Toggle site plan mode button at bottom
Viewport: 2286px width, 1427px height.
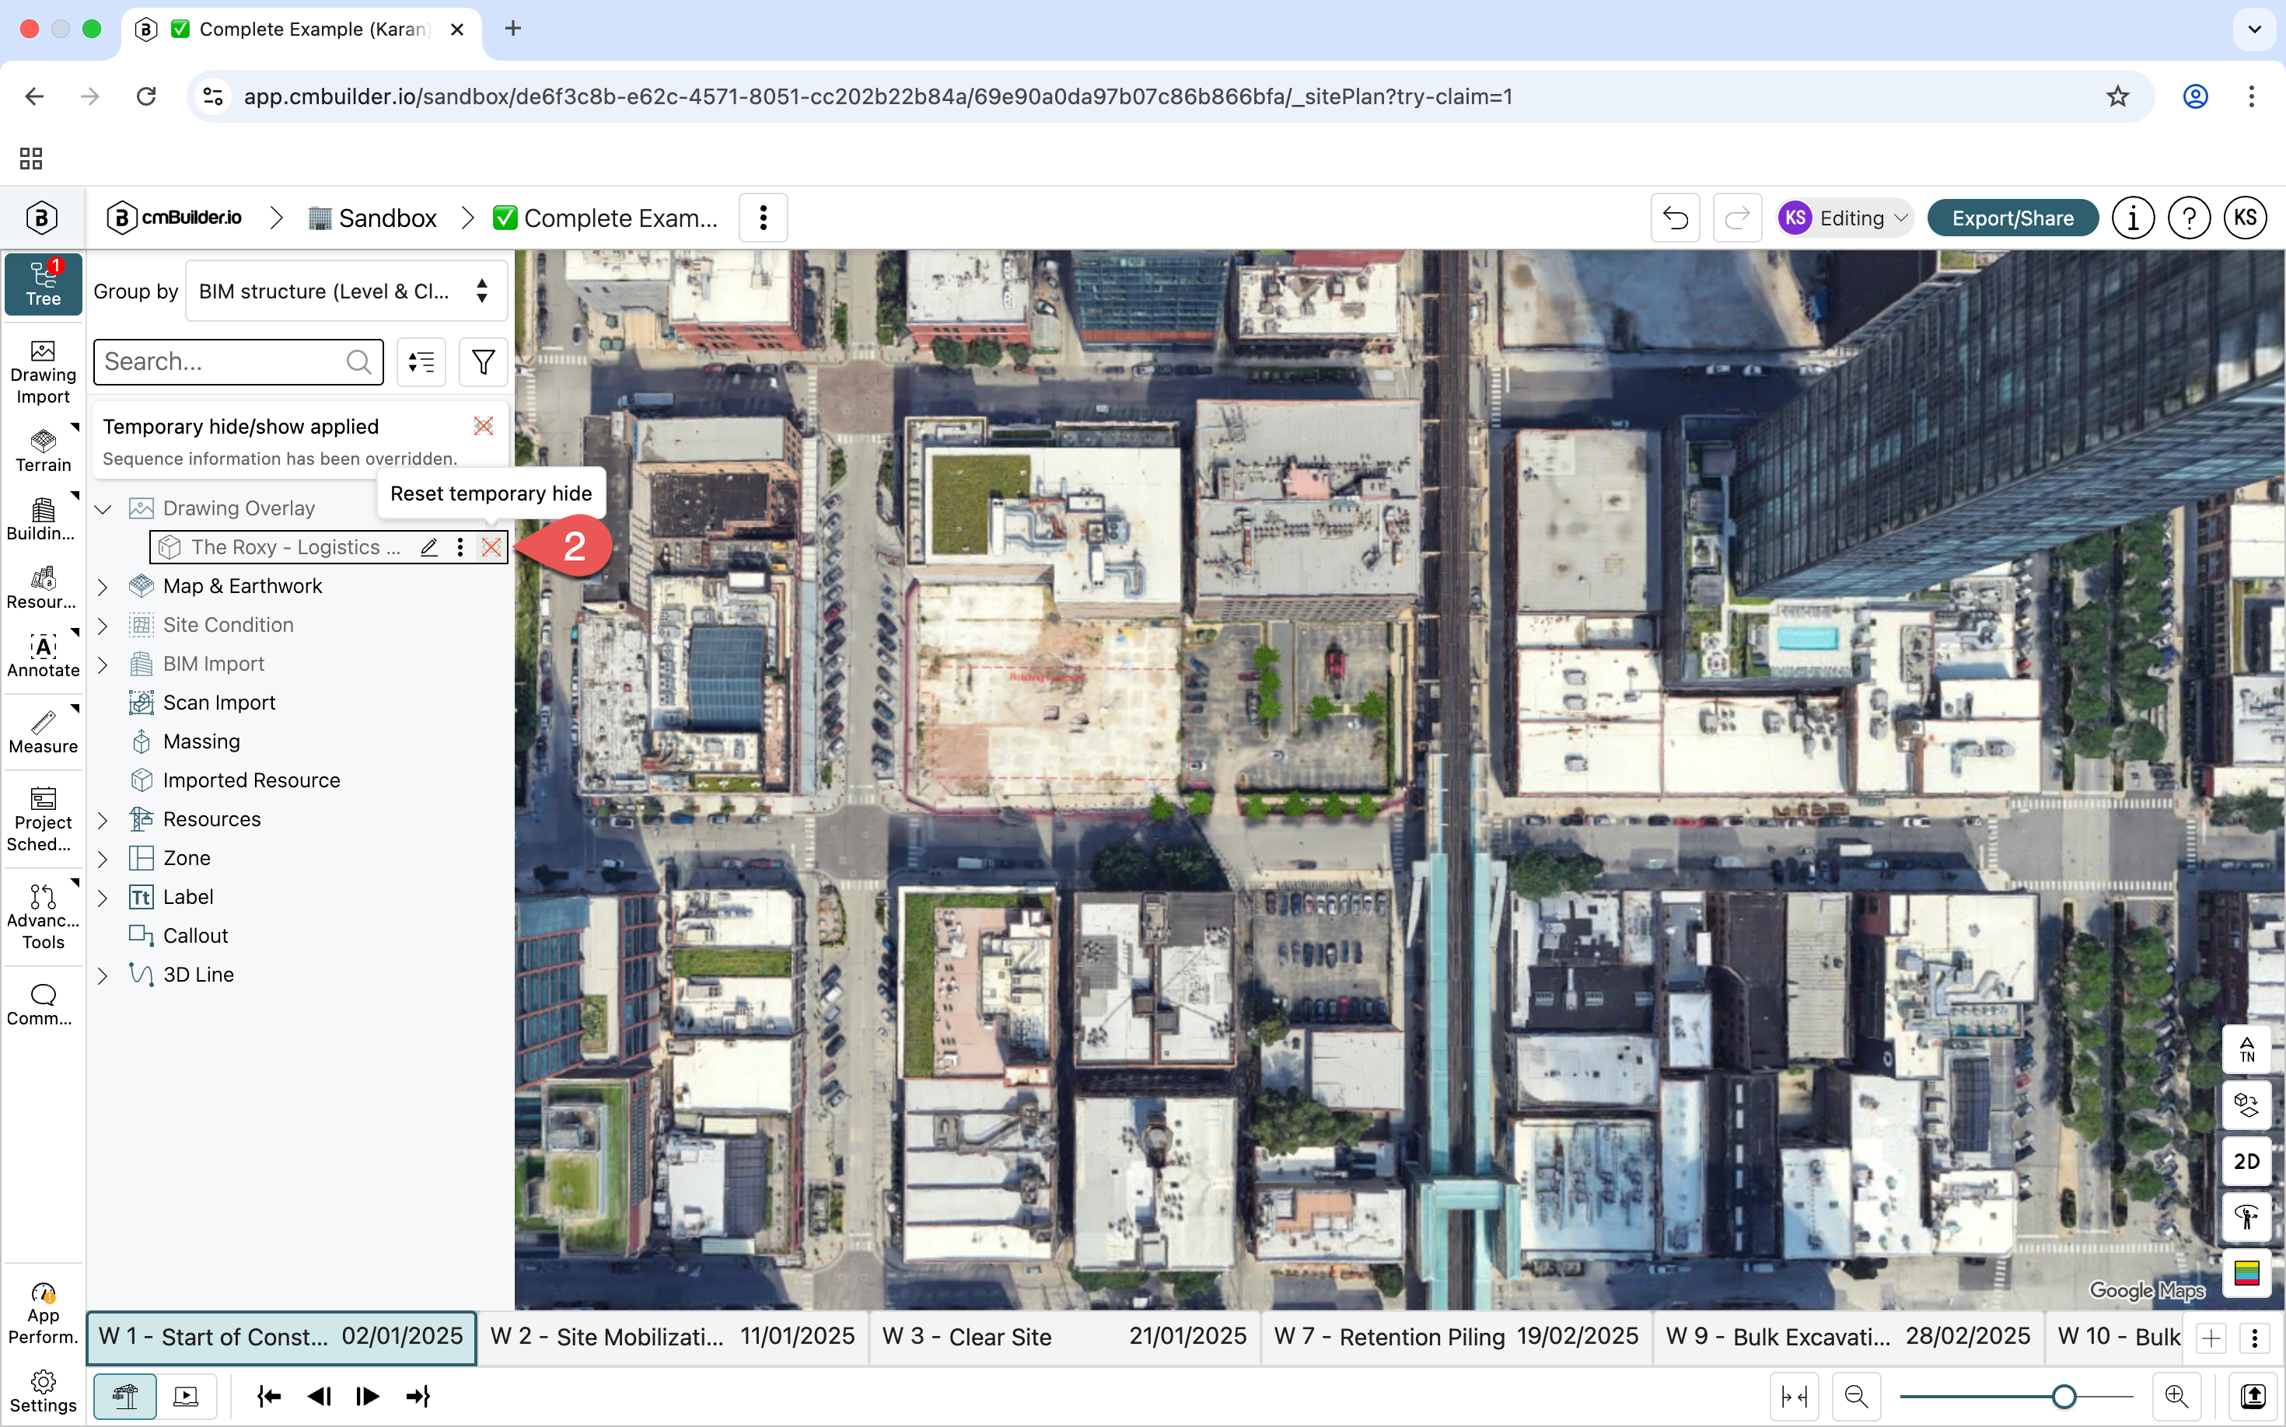click(126, 1396)
